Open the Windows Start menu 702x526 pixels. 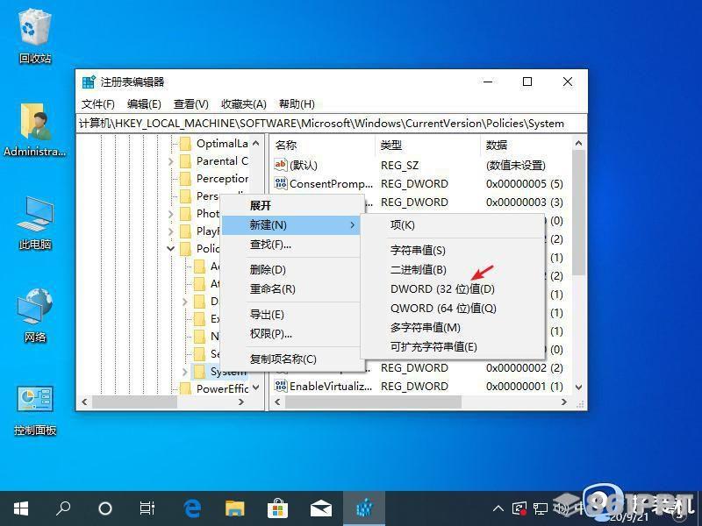[21, 508]
